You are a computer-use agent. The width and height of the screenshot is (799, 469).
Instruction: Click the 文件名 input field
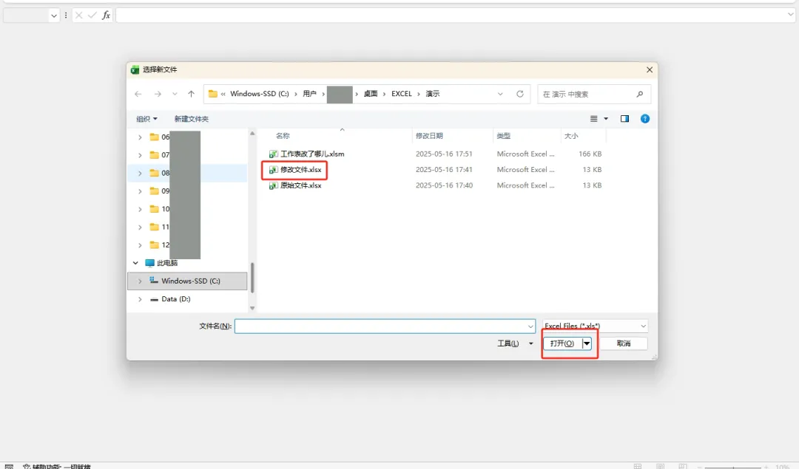380,326
